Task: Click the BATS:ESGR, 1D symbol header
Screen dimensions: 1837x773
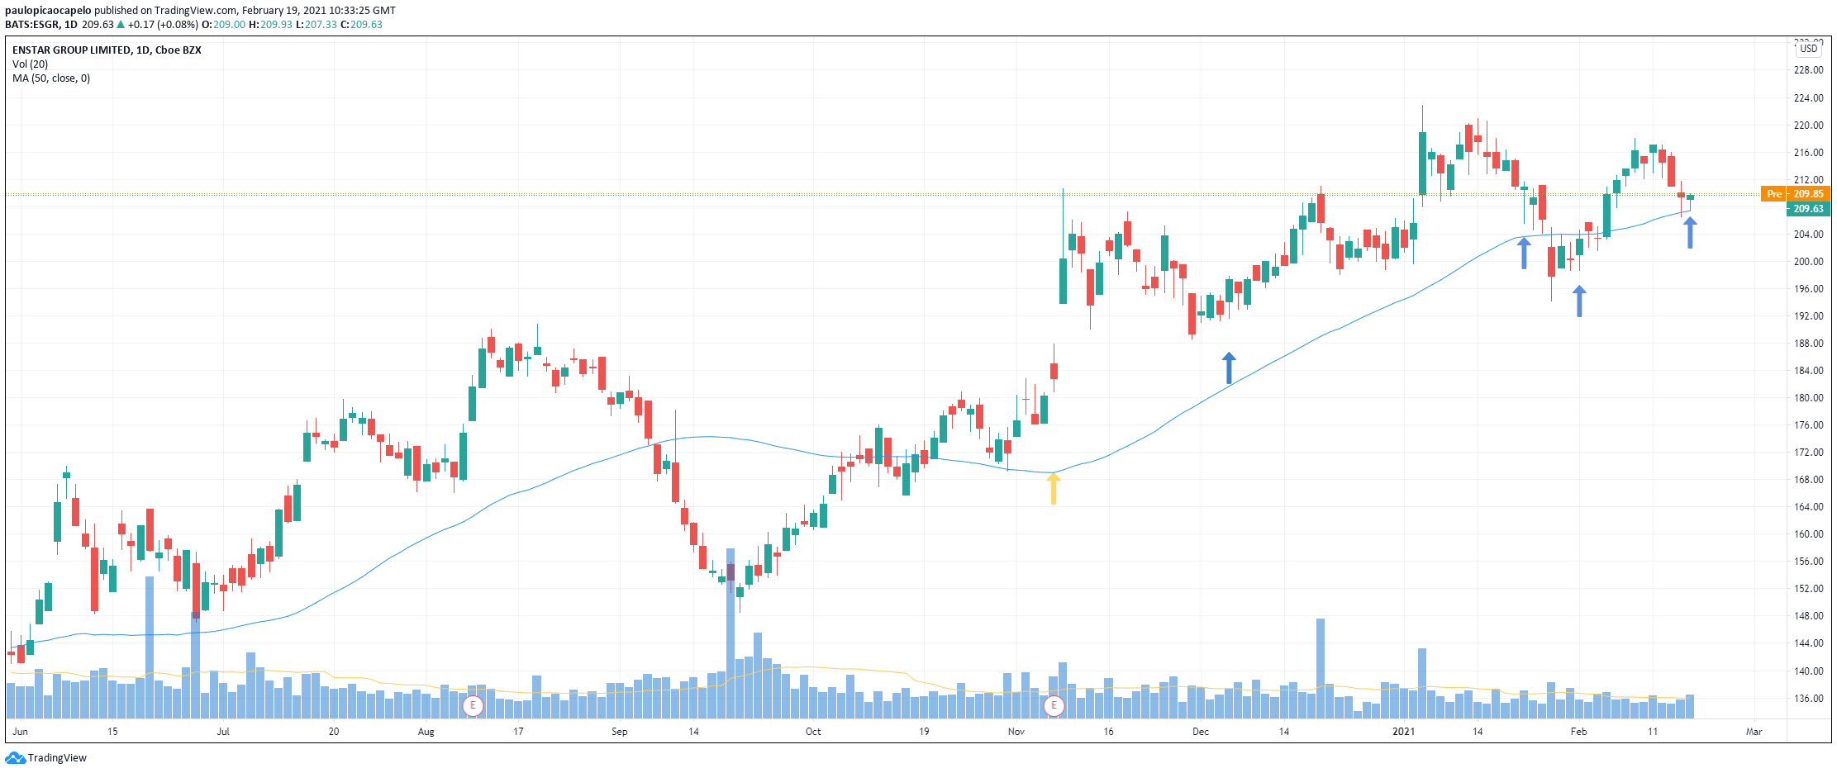Action: (42, 25)
